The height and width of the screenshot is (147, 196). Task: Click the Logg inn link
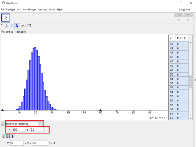(x=186, y=10)
